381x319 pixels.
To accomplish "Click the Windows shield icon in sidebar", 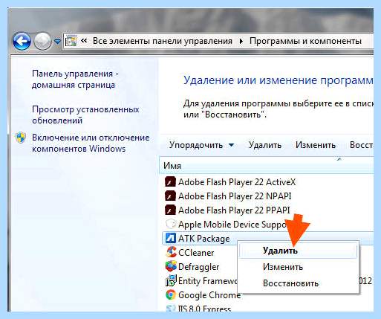I will coord(21,138).
